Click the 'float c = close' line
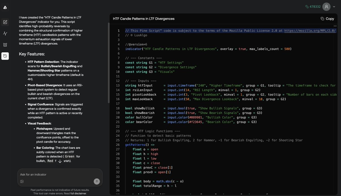 (146, 163)
